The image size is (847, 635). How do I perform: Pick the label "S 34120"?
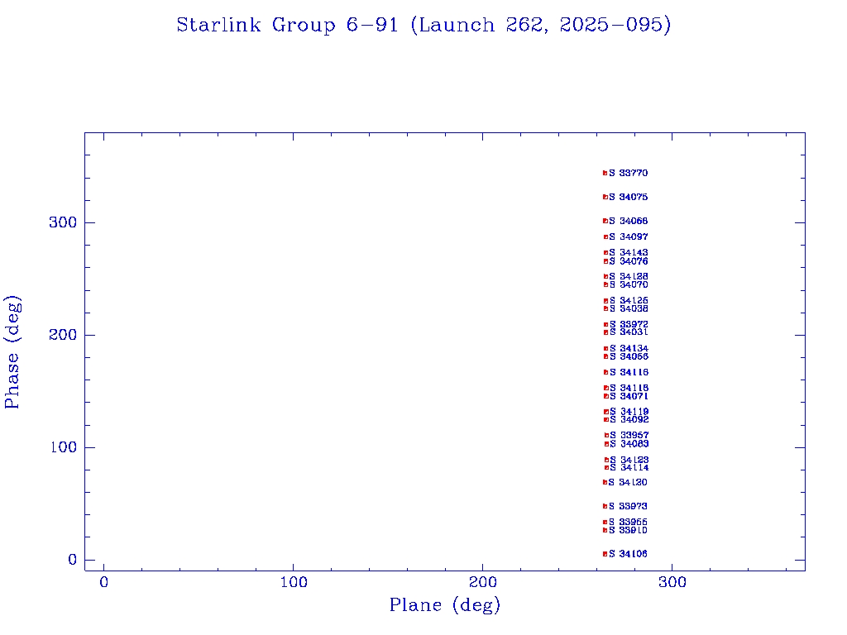pos(628,482)
